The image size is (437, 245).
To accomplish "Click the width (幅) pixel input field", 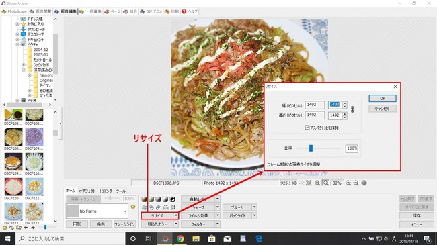I will (x=335, y=105).
